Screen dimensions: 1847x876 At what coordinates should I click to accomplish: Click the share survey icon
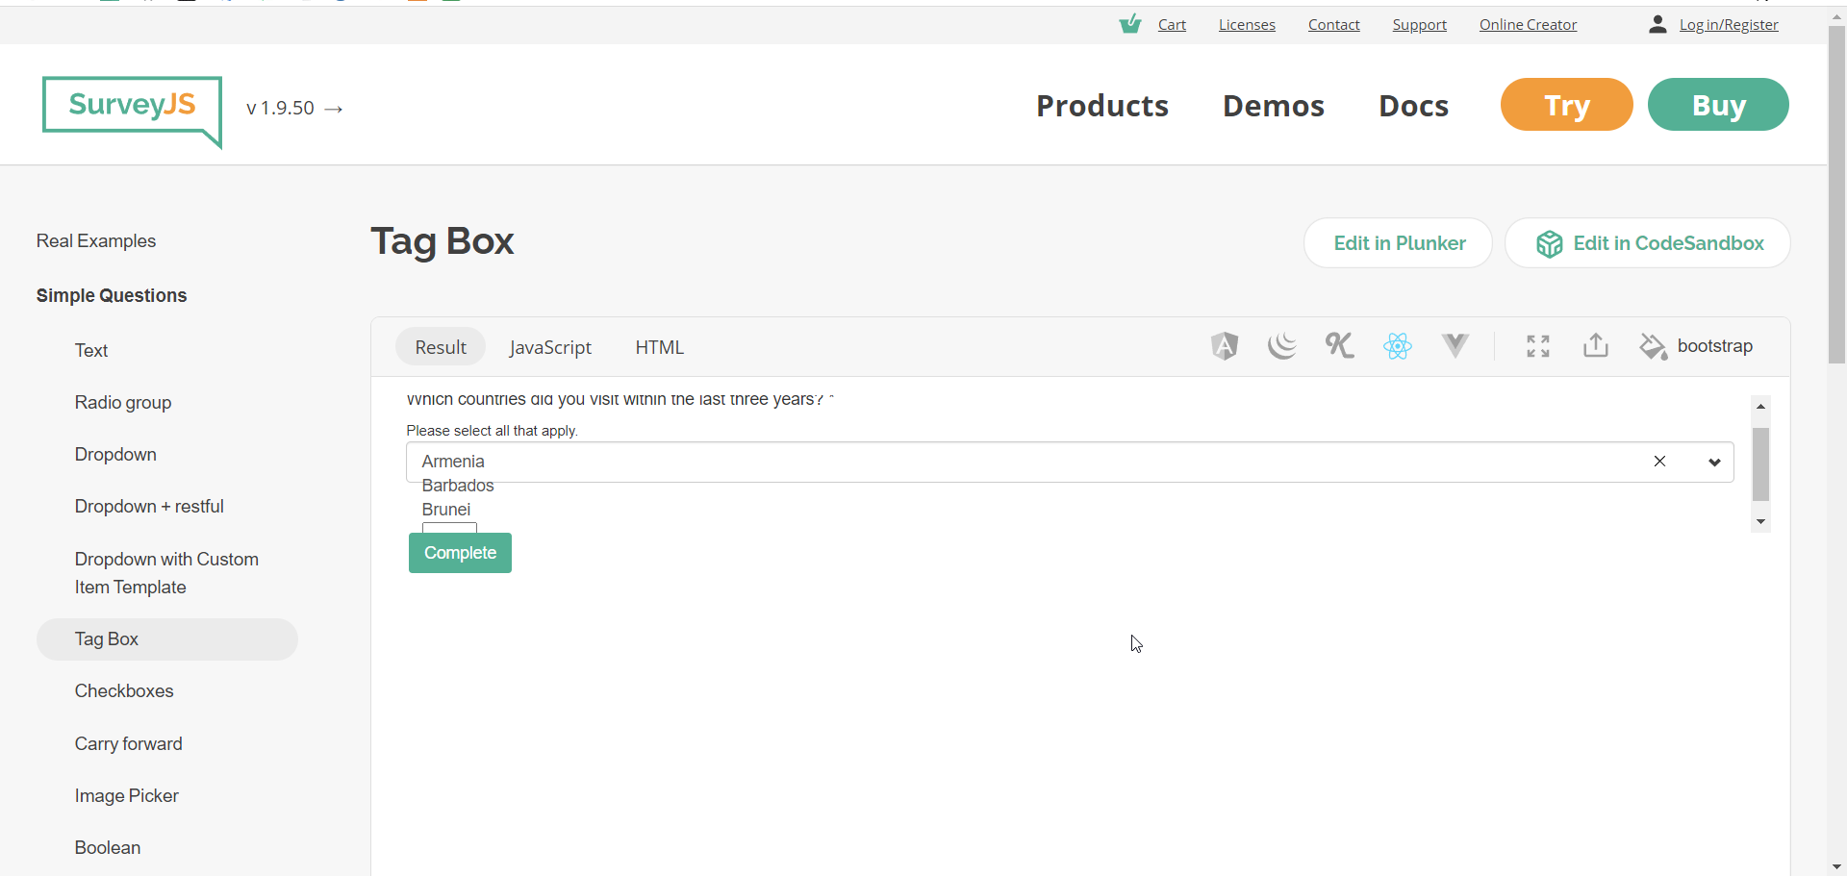point(1594,346)
